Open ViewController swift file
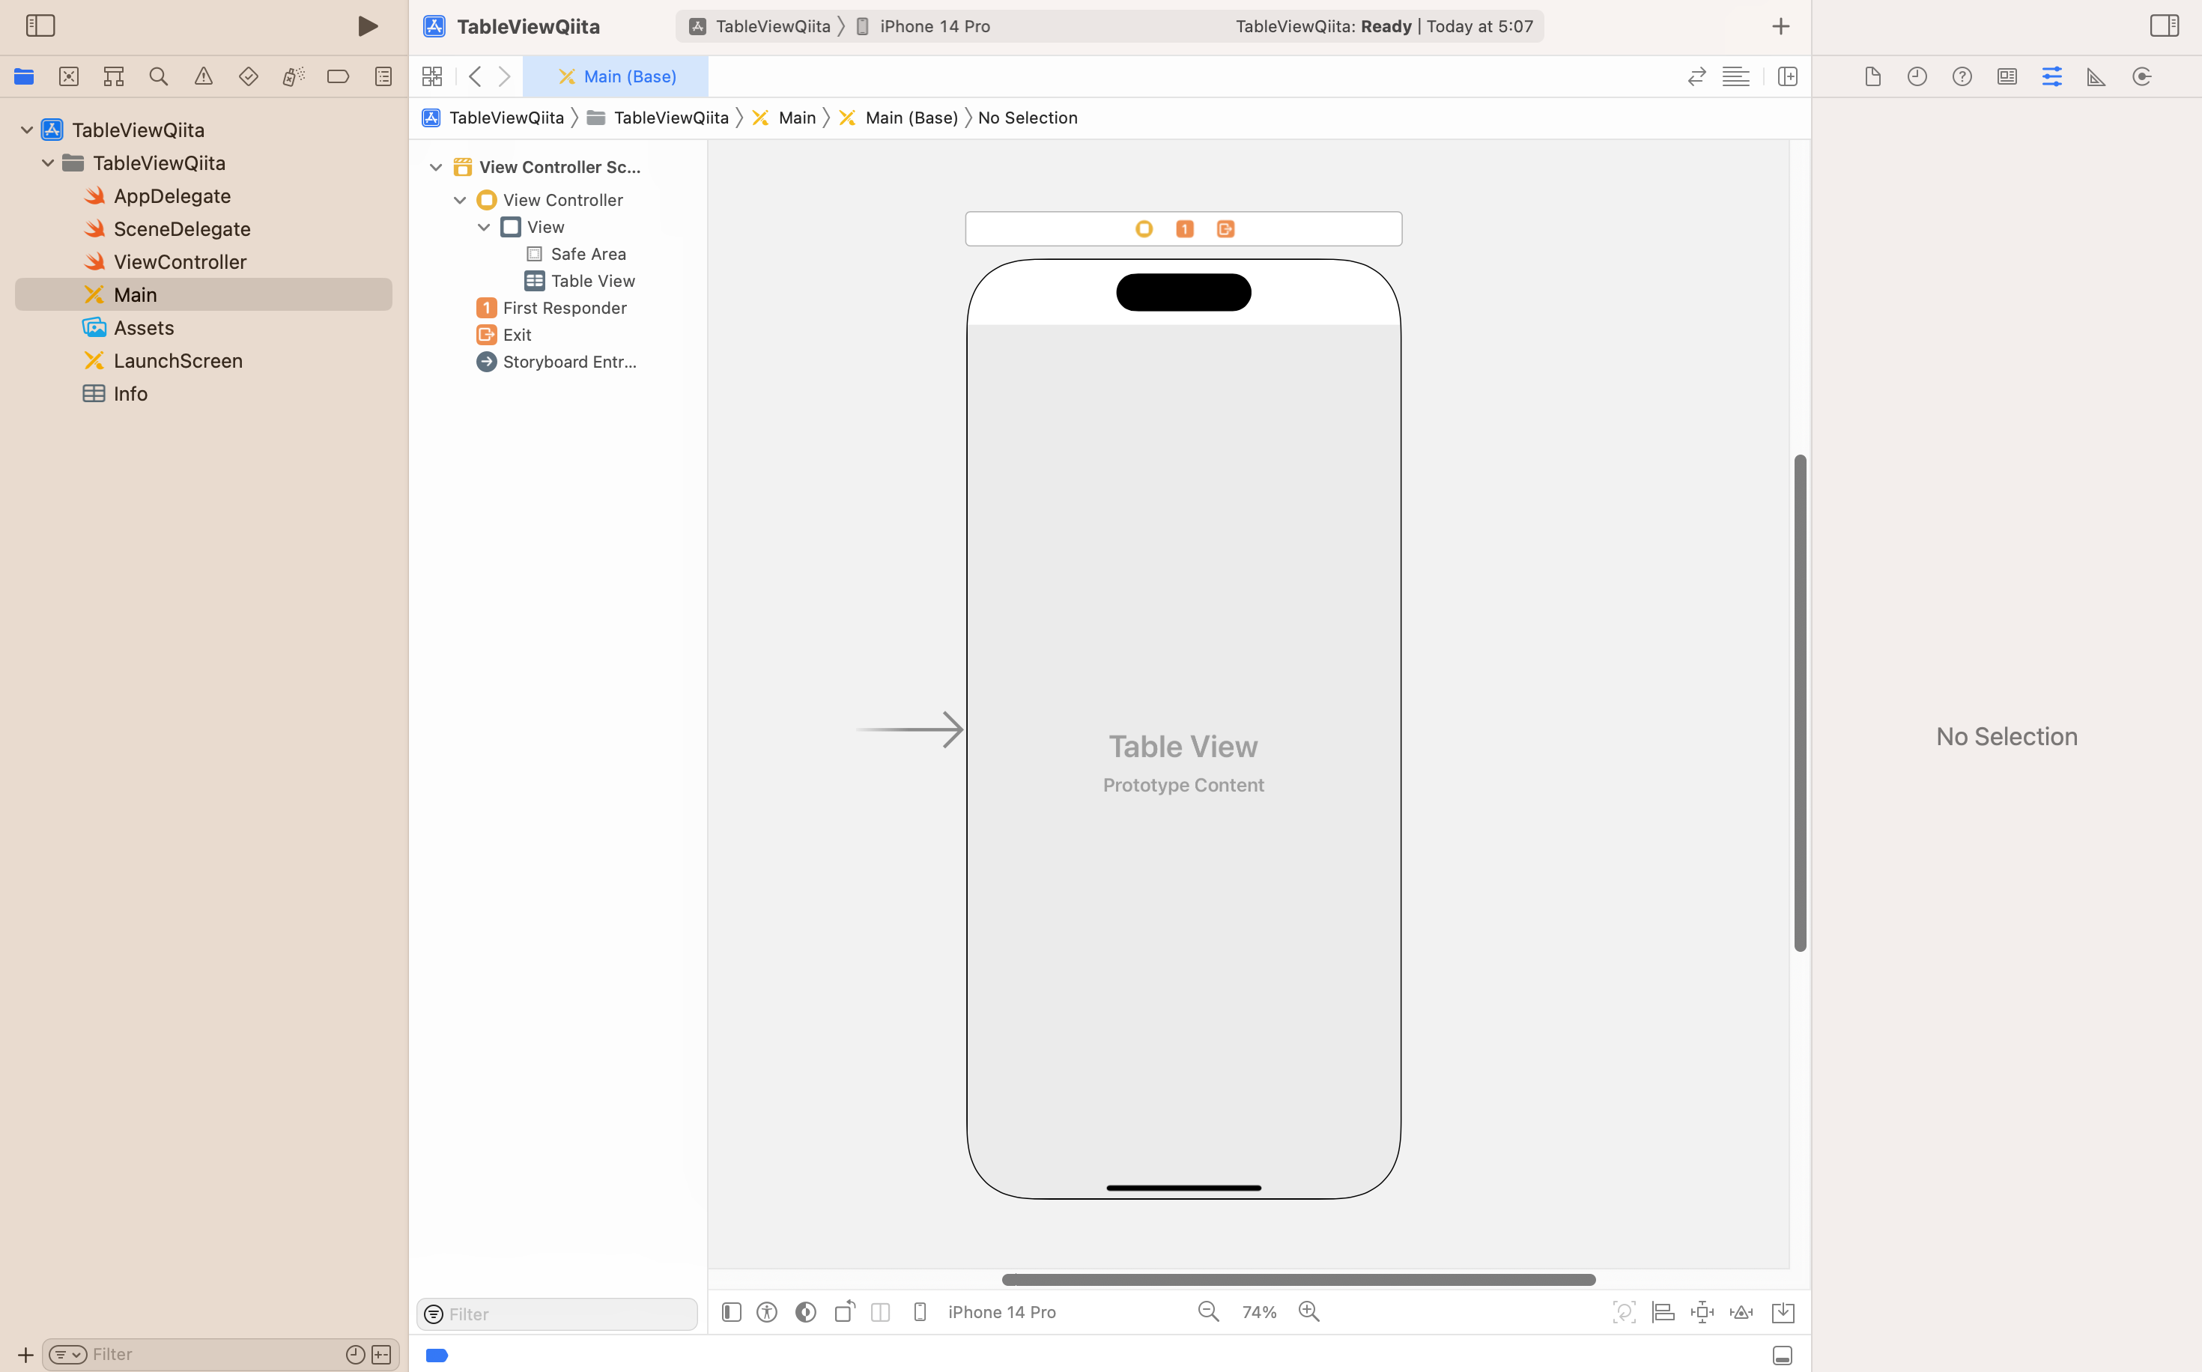 point(180,262)
